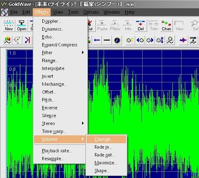Click the highlighted Volume submenu entry
This screenshot has width=199, height=178.
(x=60, y=139)
